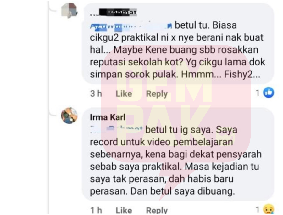Click the blurred tagged name before 'betul tu. Biasa'
The width and height of the screenshot is (283, 215).
click(131, 26)
